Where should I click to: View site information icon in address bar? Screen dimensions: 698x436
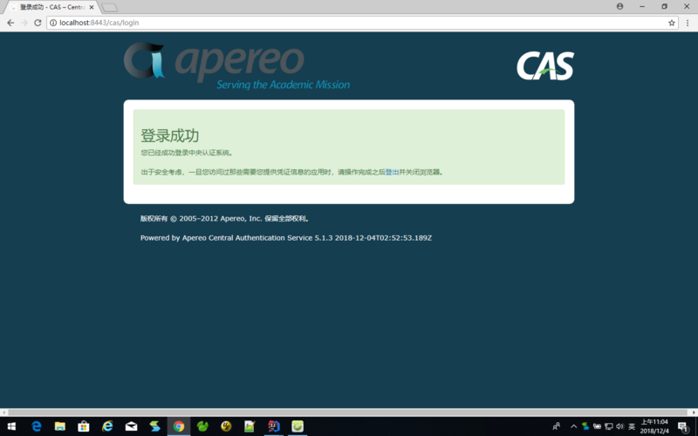pos(53,23)
